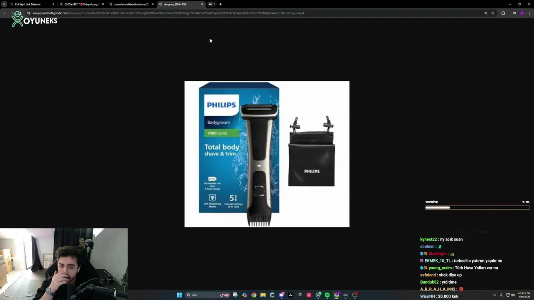The width and height of the screenshot is (534, 300).
Task: Expand the tab search dropdown
Action: 4,4
